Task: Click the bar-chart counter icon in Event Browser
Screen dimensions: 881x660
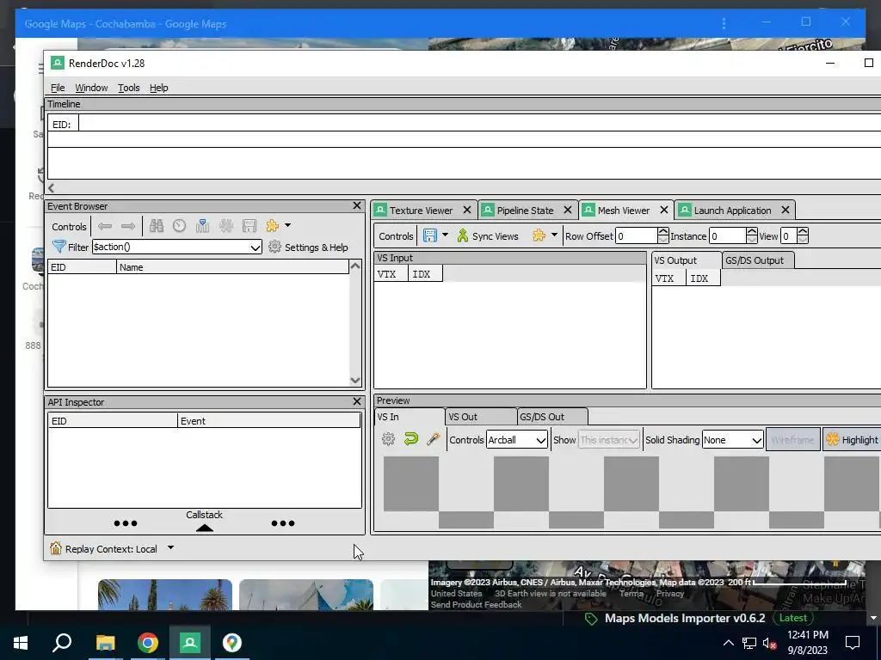Action: (202, 226)
